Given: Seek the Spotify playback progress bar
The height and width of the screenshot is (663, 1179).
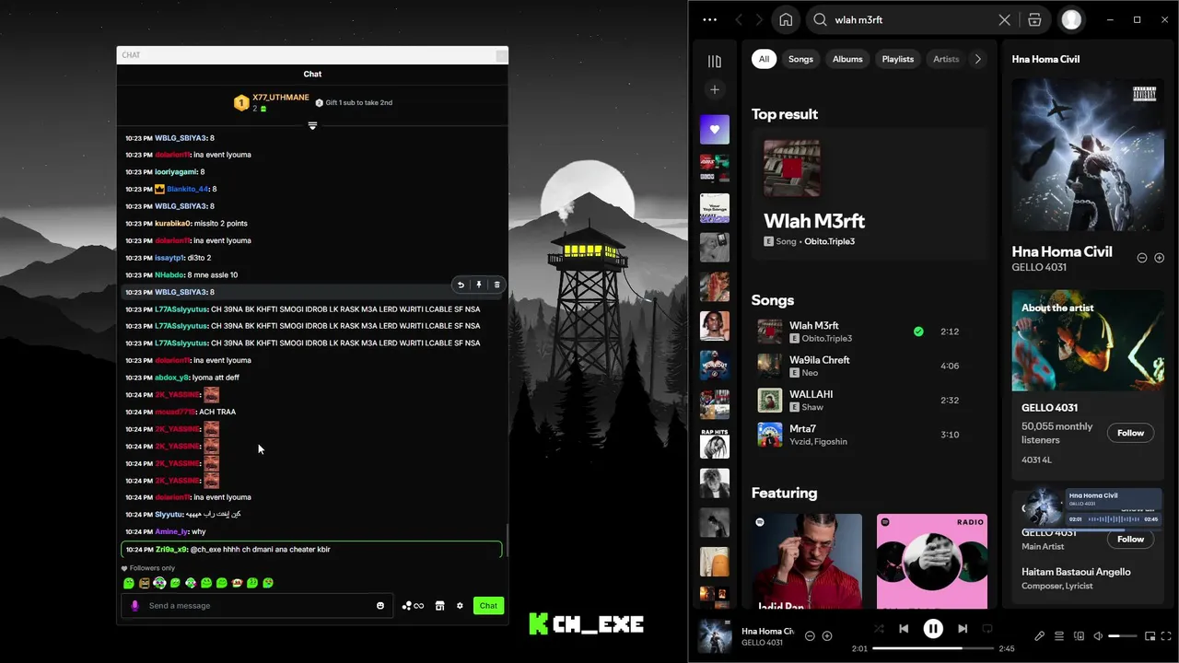Looking at the screenshot, I should click(933, 648).
